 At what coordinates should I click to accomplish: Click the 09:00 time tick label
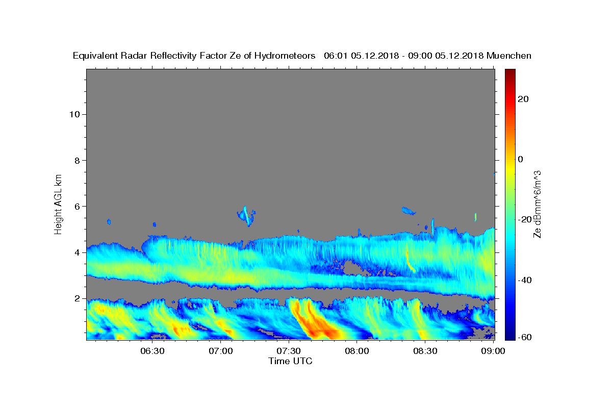pyautogui.click(x=493, y=351)
